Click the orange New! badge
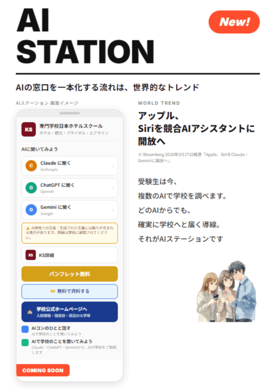The image size is (275, 389). point(234,22)
